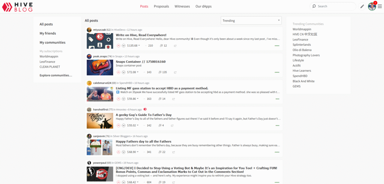Open CLEAN PLANET subscription
The width and height of the screenshot is (384, 184).
50,67
